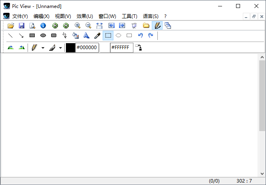Open the ? help menu
Image resolution: width=266 pixels, height=185 pixels.
coord(165,16)
